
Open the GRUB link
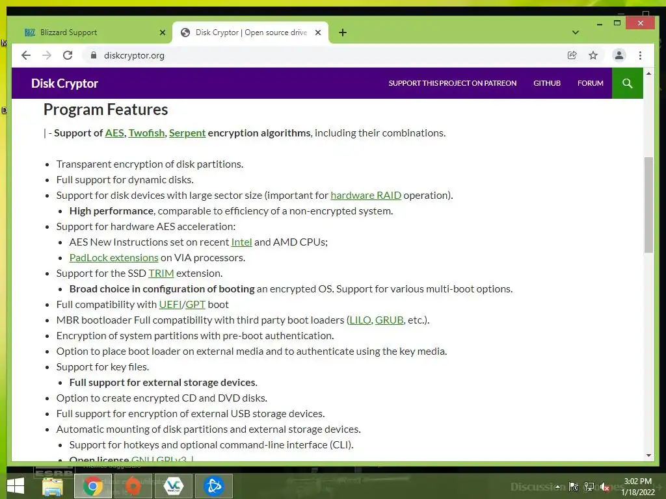[389, 320]
